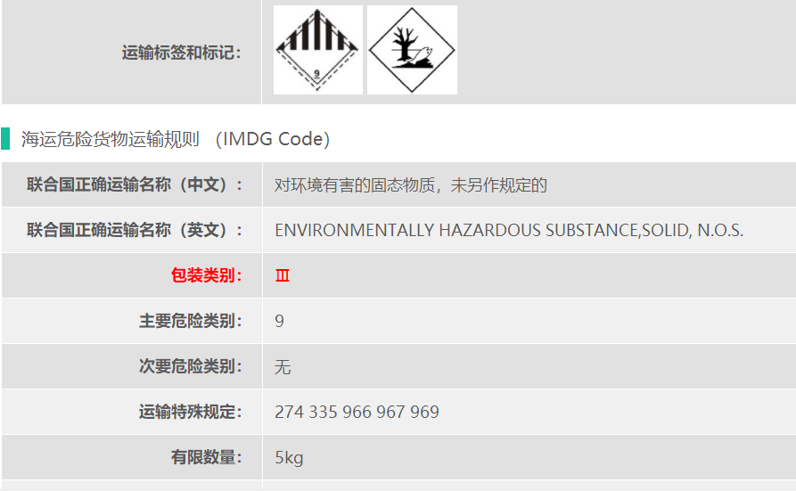Select the 海运危险货物运输规则 (IMDG Code) heading
The height and width of the screenshot is (491, 796).
[x=176, y=139]
